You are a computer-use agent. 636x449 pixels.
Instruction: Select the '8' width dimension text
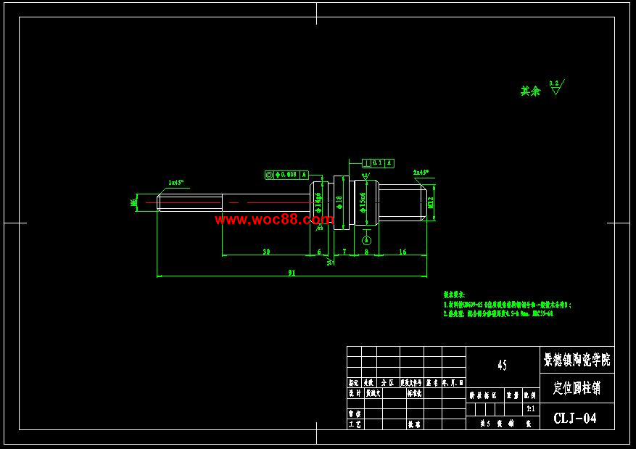click(x=366, y=252)
